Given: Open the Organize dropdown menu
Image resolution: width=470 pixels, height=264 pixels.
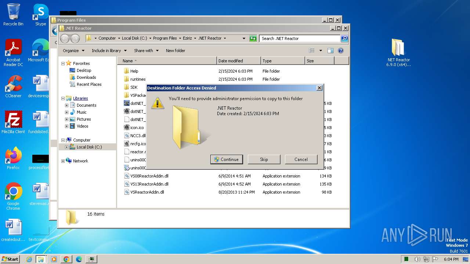Looking at the screenshot, I should (73, 51).
